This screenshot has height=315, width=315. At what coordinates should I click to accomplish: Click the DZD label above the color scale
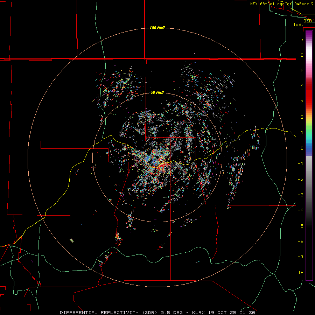tap(308, 21)
